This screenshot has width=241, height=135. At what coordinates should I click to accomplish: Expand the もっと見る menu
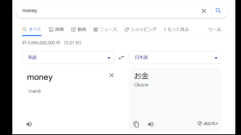point(176,29)
